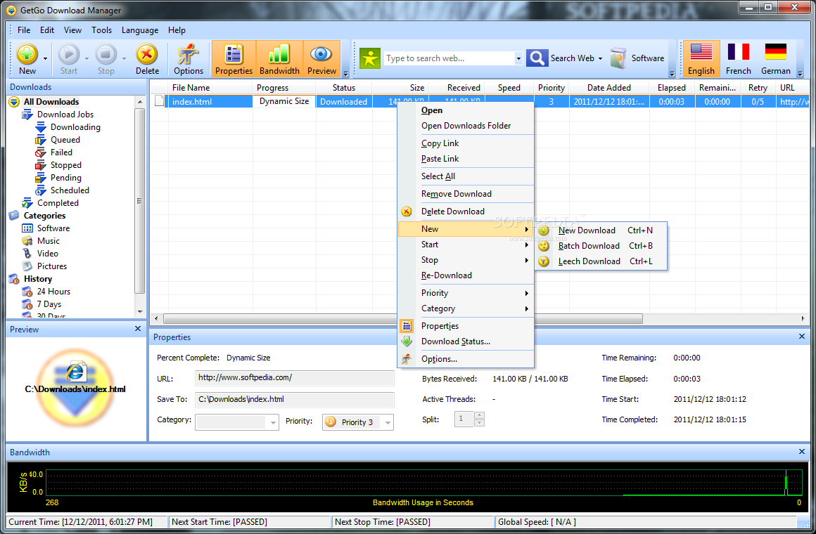Viewport: 816px width, 534px height.
Task: Select the Software category
Action: [x=53, y=228]
